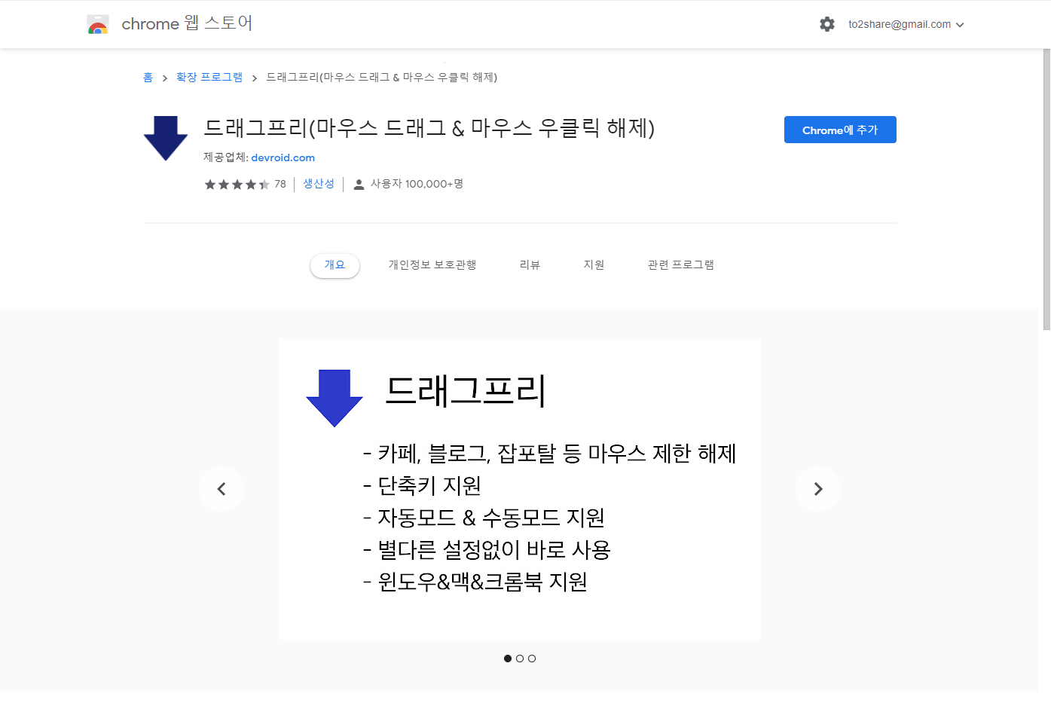
Task: Click the extension title 드래그프리 heading
Action: 429,128
